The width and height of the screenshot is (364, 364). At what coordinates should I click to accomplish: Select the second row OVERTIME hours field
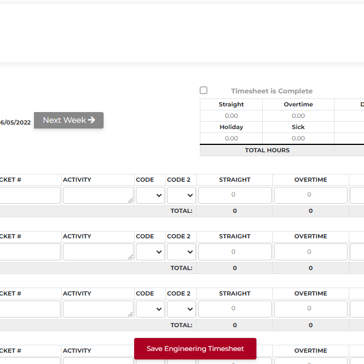[310, 252]
